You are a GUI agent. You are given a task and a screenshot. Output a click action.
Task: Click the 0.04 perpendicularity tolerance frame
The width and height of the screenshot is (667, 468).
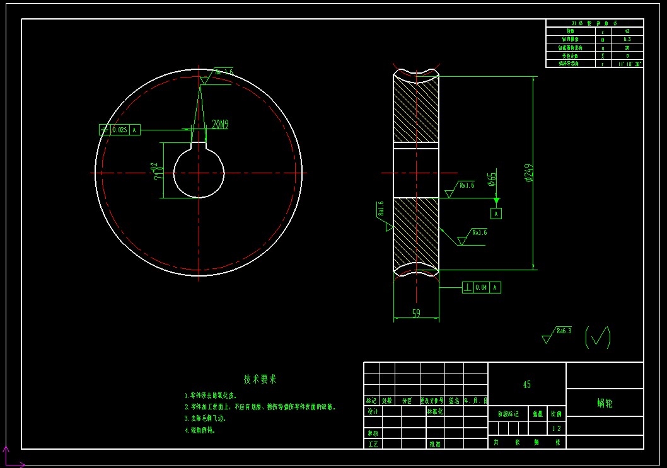point(482,287)
